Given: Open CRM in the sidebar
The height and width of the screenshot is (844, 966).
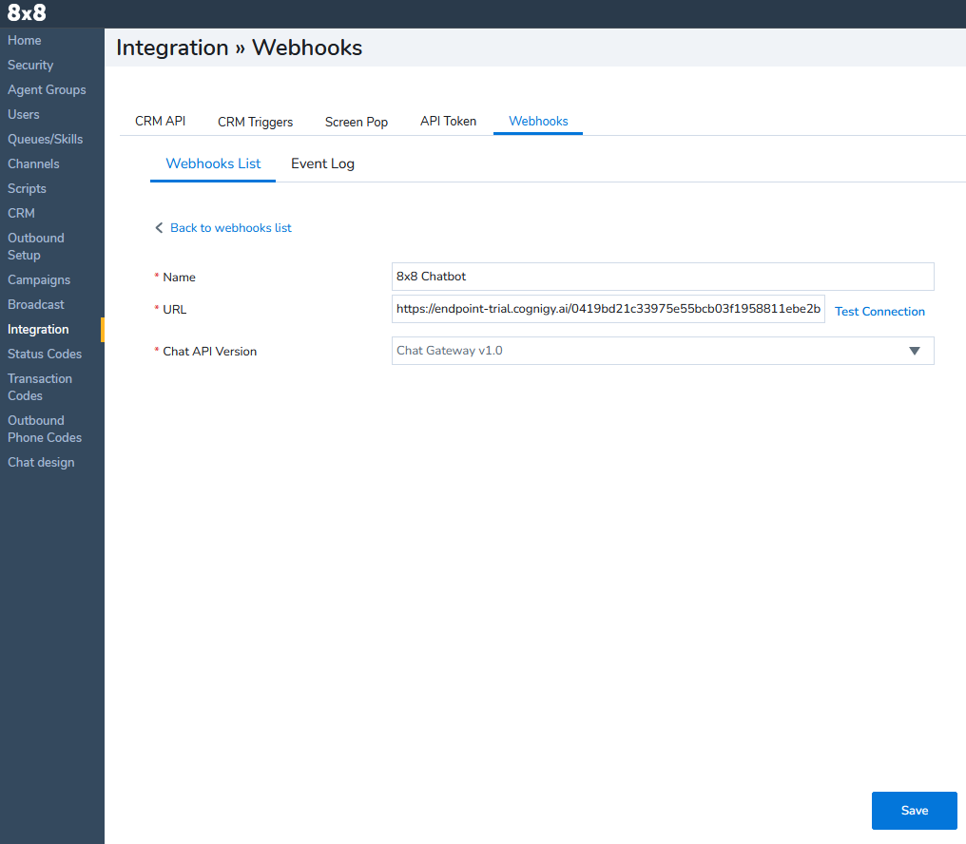Looking at the screenshot, I should (x=21, y=213).
